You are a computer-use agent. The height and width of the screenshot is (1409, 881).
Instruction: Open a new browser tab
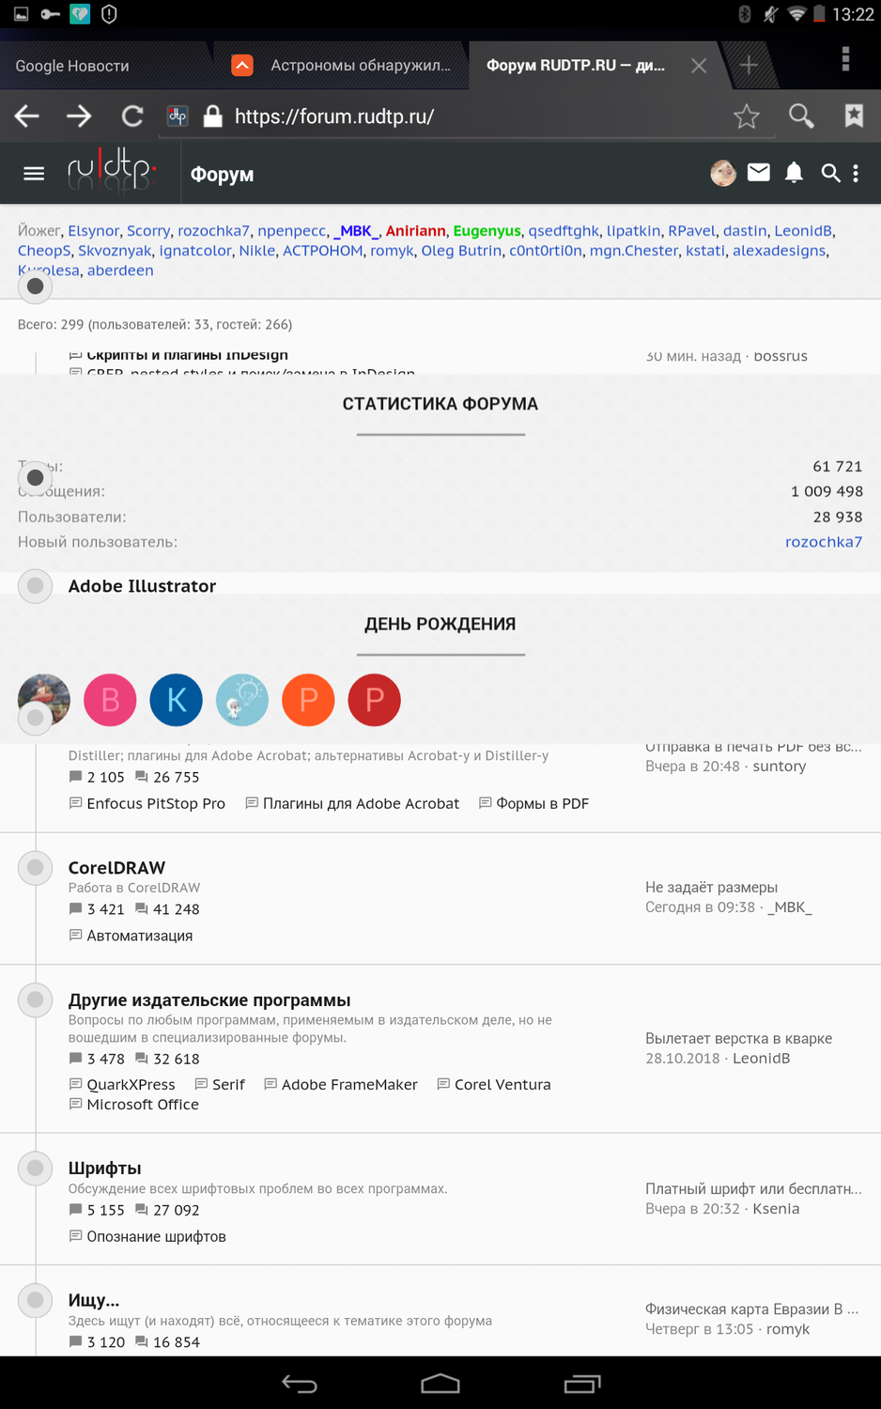(749, 65)
